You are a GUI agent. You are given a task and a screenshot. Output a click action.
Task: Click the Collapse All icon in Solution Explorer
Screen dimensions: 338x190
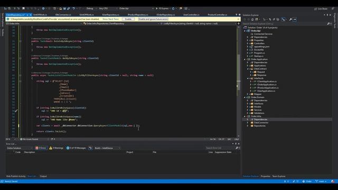tap(274, 20)
